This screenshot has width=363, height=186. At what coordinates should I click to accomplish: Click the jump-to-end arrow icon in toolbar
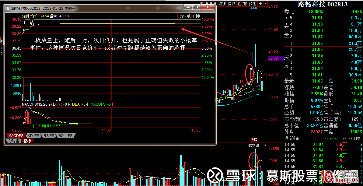[260, 3]
